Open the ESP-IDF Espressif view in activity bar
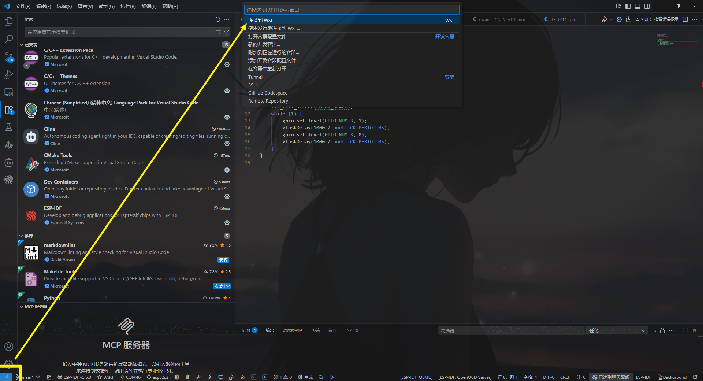The height and width of the screenshot is (381, 703). 8,180
